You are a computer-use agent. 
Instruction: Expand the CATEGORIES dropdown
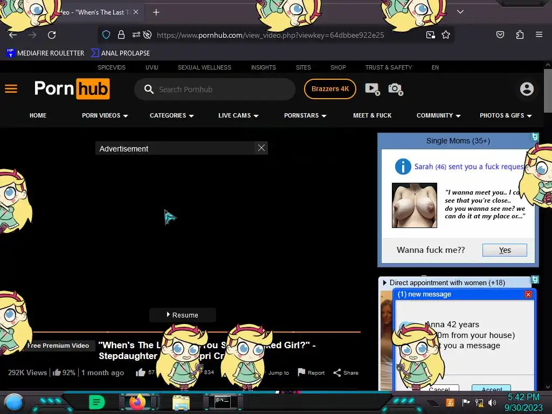[172, 115]
